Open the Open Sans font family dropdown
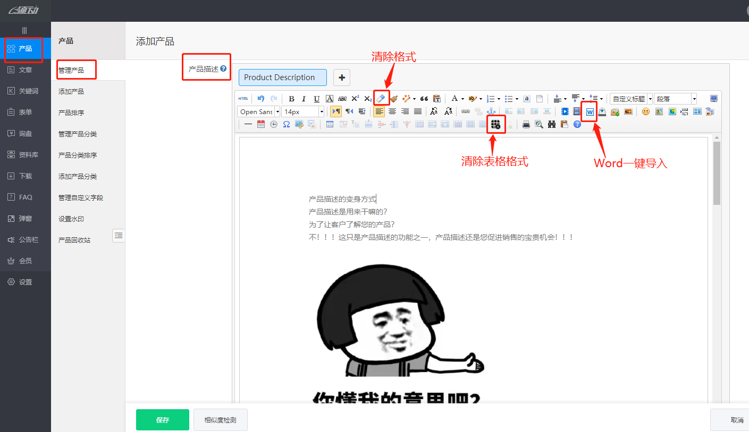Viewport: 749px width, 432px height. (x=258, y=111)
